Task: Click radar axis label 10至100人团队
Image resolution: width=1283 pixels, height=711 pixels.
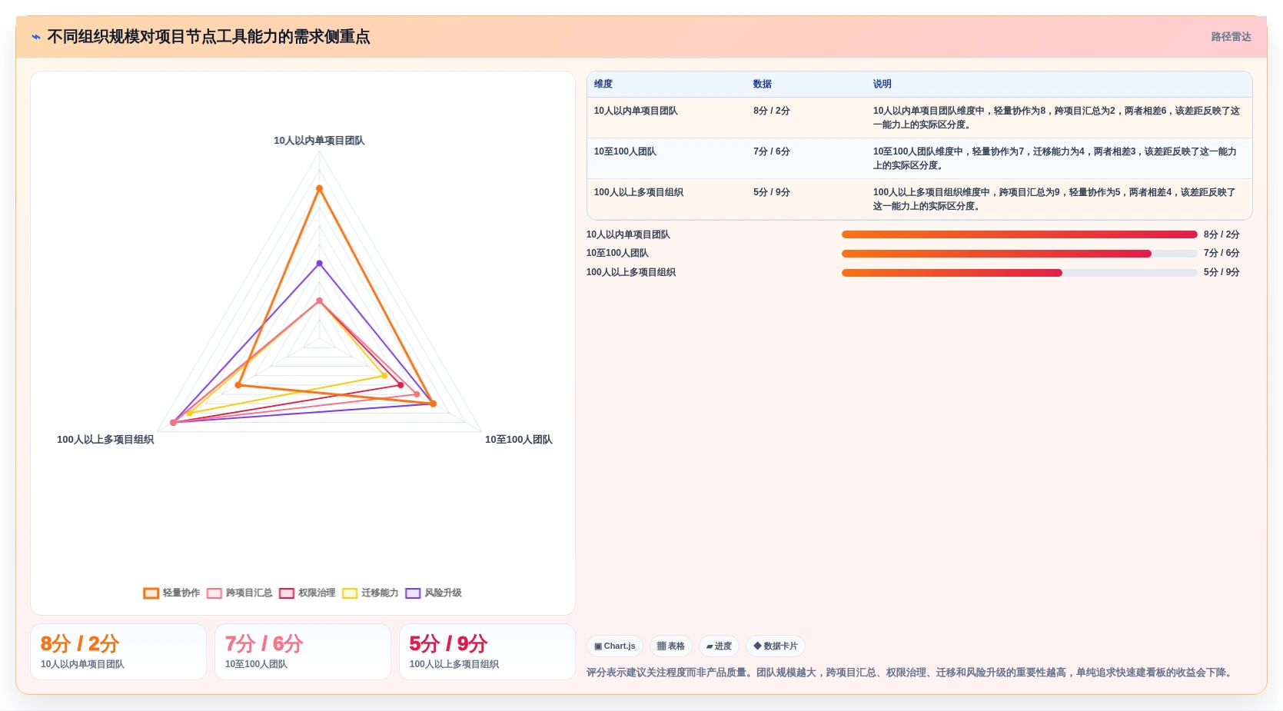Action: (x=519, y=440)
